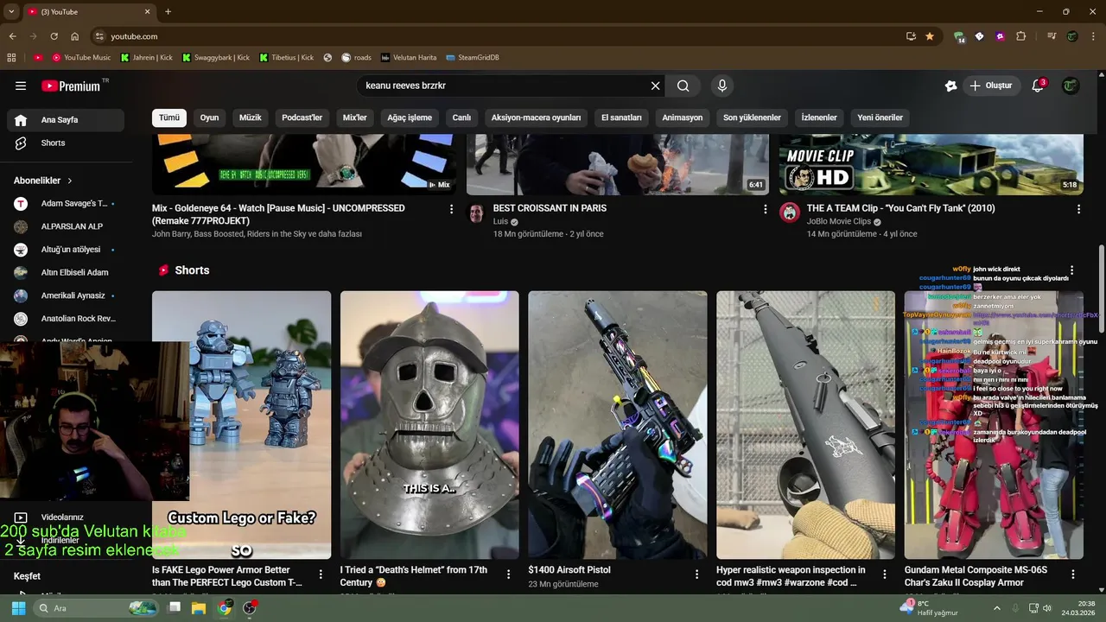Open Jahrein | Kick bookmark

pyautogui.click(x=146, y=58)
